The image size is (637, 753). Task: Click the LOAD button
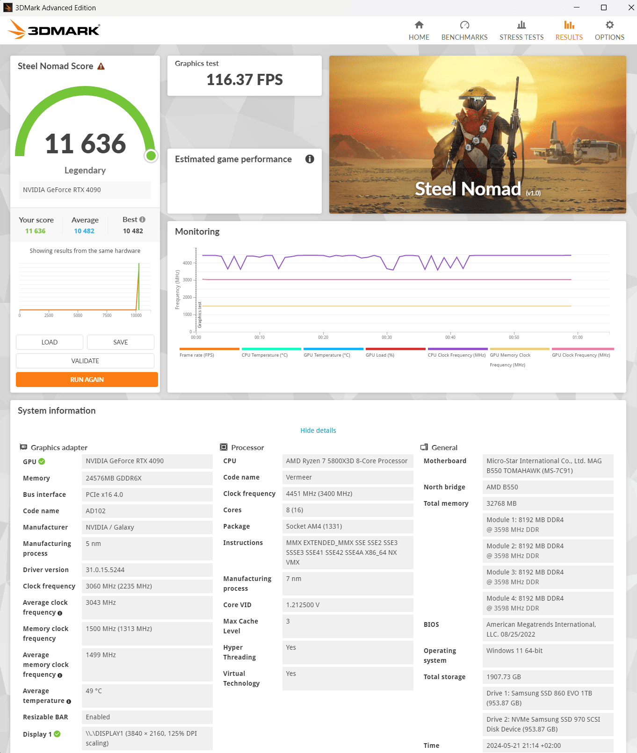(50, 342)
